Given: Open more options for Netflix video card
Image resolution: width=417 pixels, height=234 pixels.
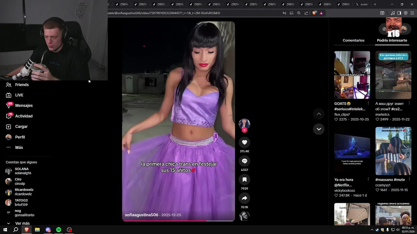Looking at the screenshot, I should [368, 179].
